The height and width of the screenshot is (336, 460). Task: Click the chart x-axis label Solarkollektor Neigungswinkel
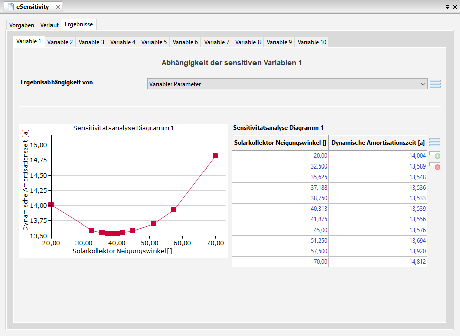coord(122,251)
